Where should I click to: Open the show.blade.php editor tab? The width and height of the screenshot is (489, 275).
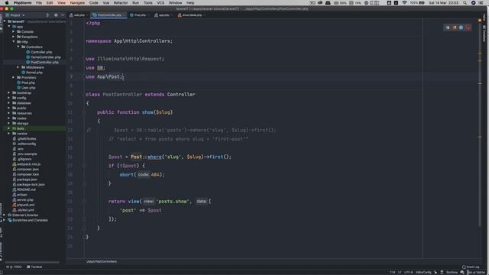190,15
